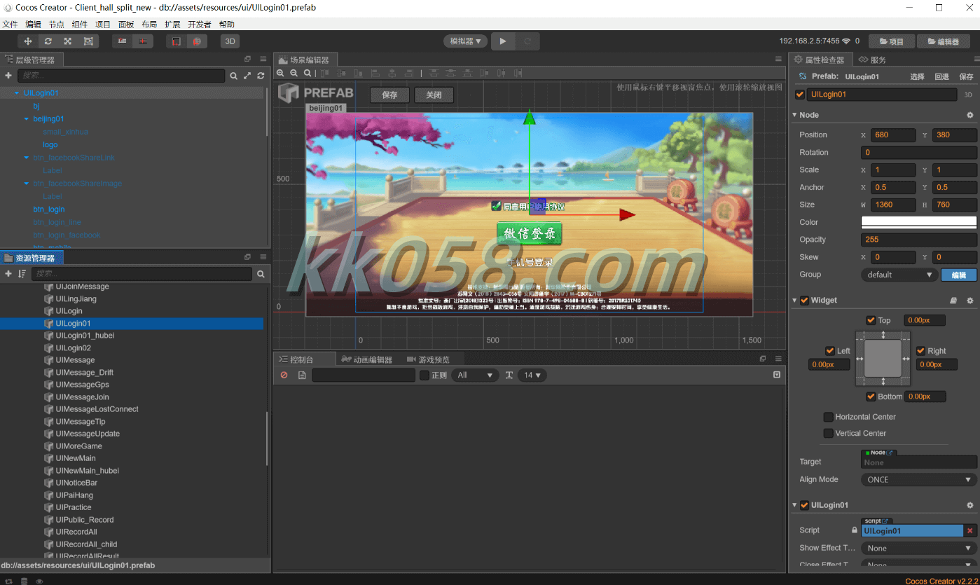
Task: Add a node with the hierarchy plus icon
Action: coord(8,75)
